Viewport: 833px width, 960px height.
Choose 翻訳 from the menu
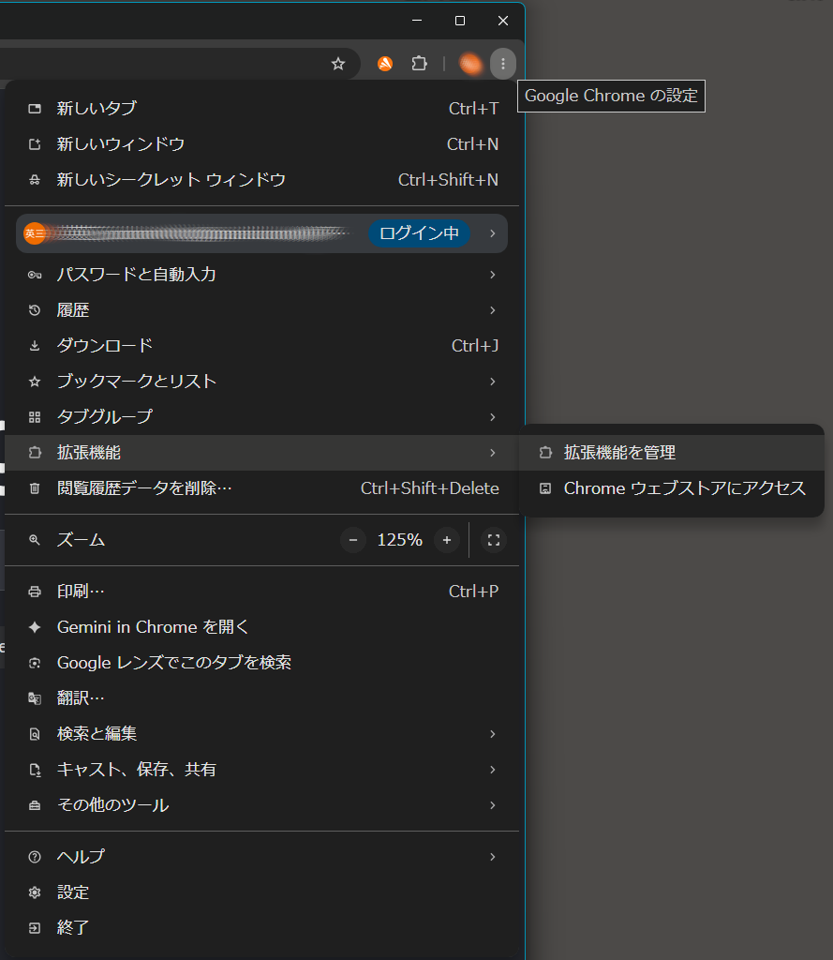coord(262,697)
